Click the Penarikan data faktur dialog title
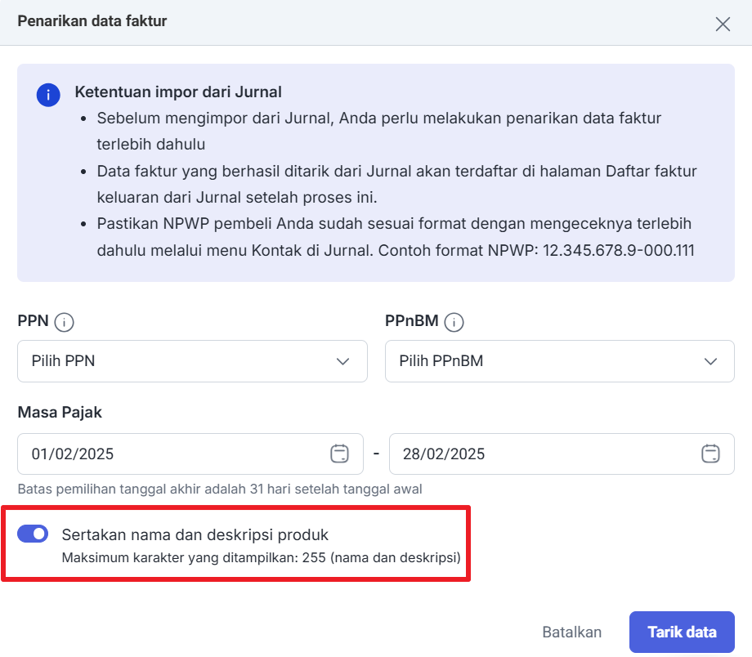 92,21
